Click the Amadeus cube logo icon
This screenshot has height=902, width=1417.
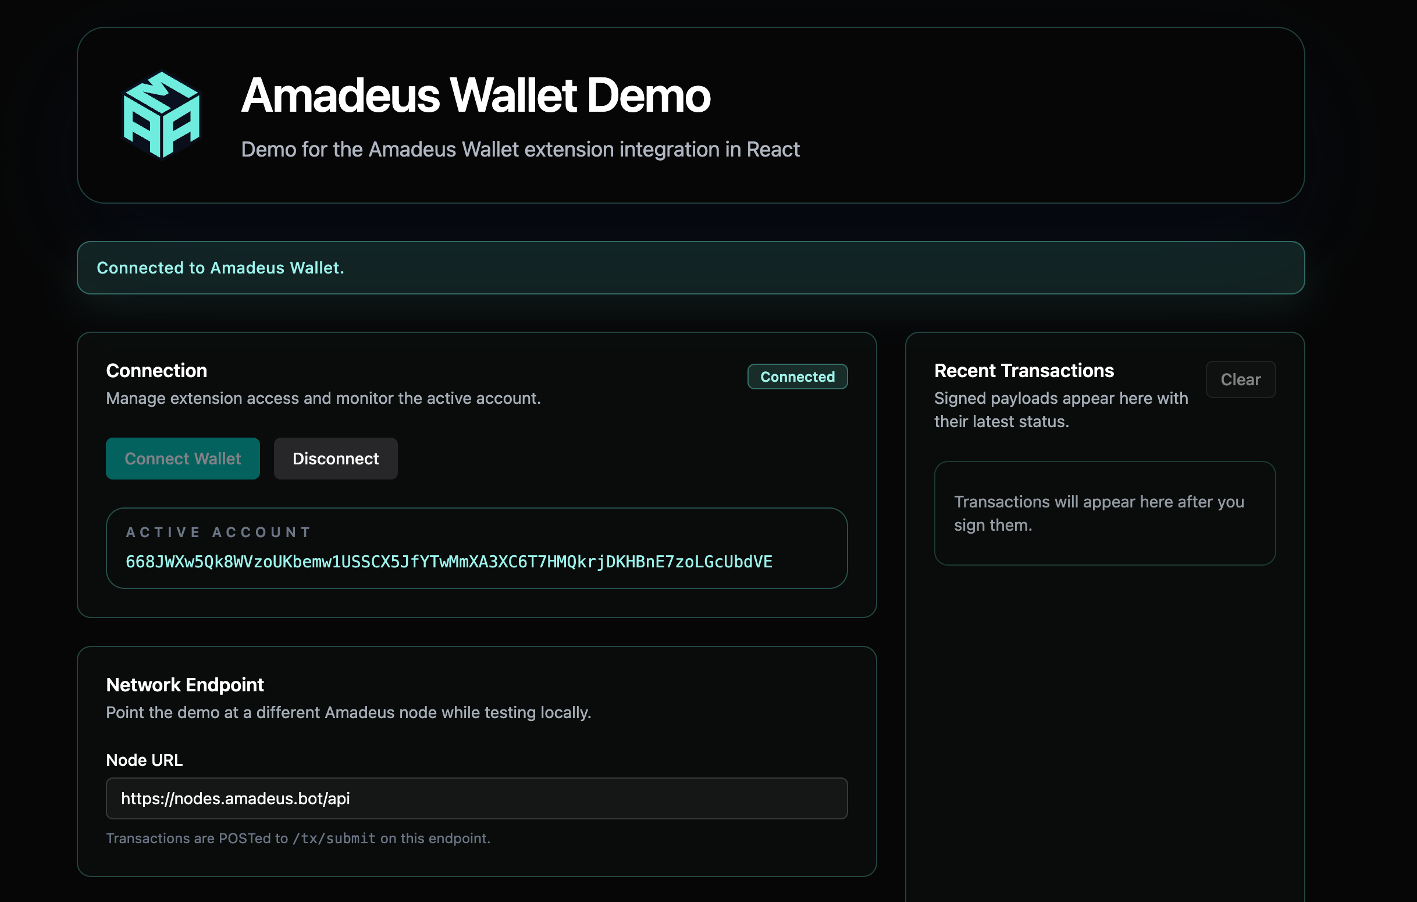pos(161,115)
